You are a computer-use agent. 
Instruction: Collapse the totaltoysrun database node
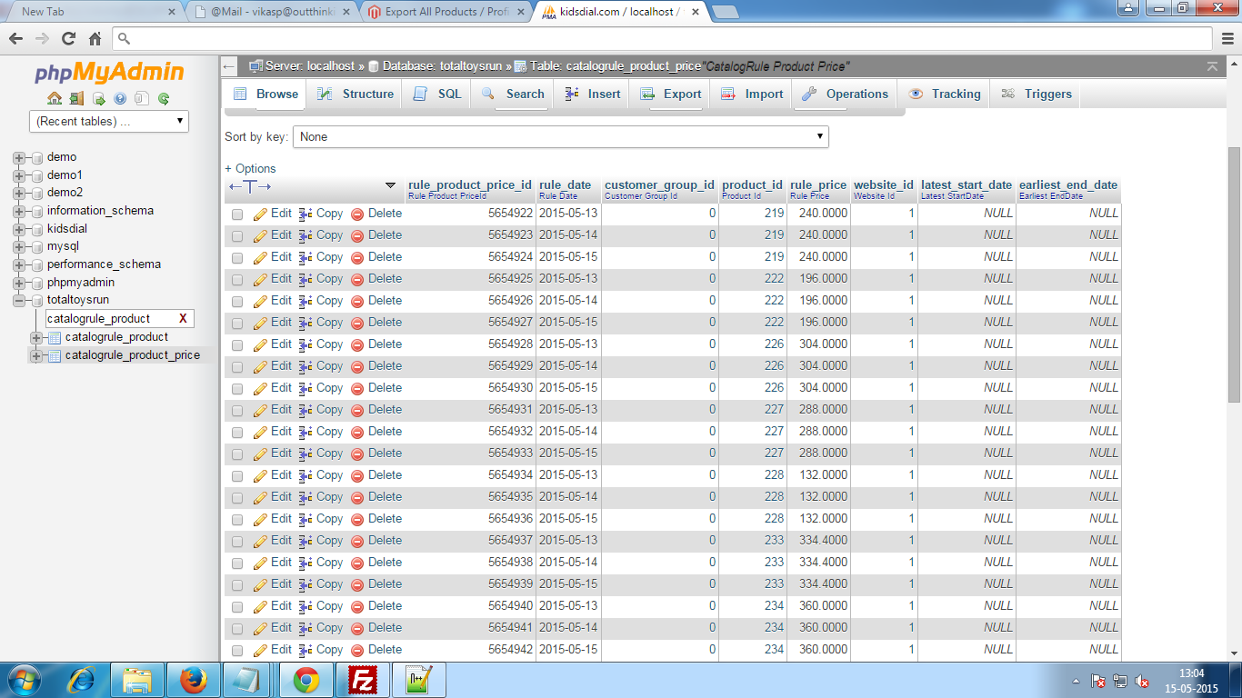(19, 300)
